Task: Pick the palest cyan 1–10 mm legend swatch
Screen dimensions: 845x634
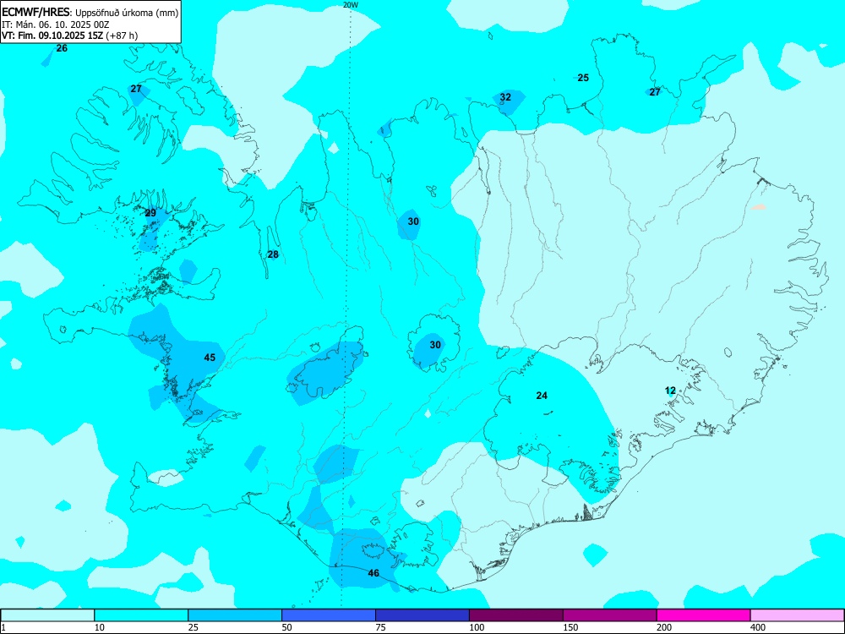Action: [47, 615]
